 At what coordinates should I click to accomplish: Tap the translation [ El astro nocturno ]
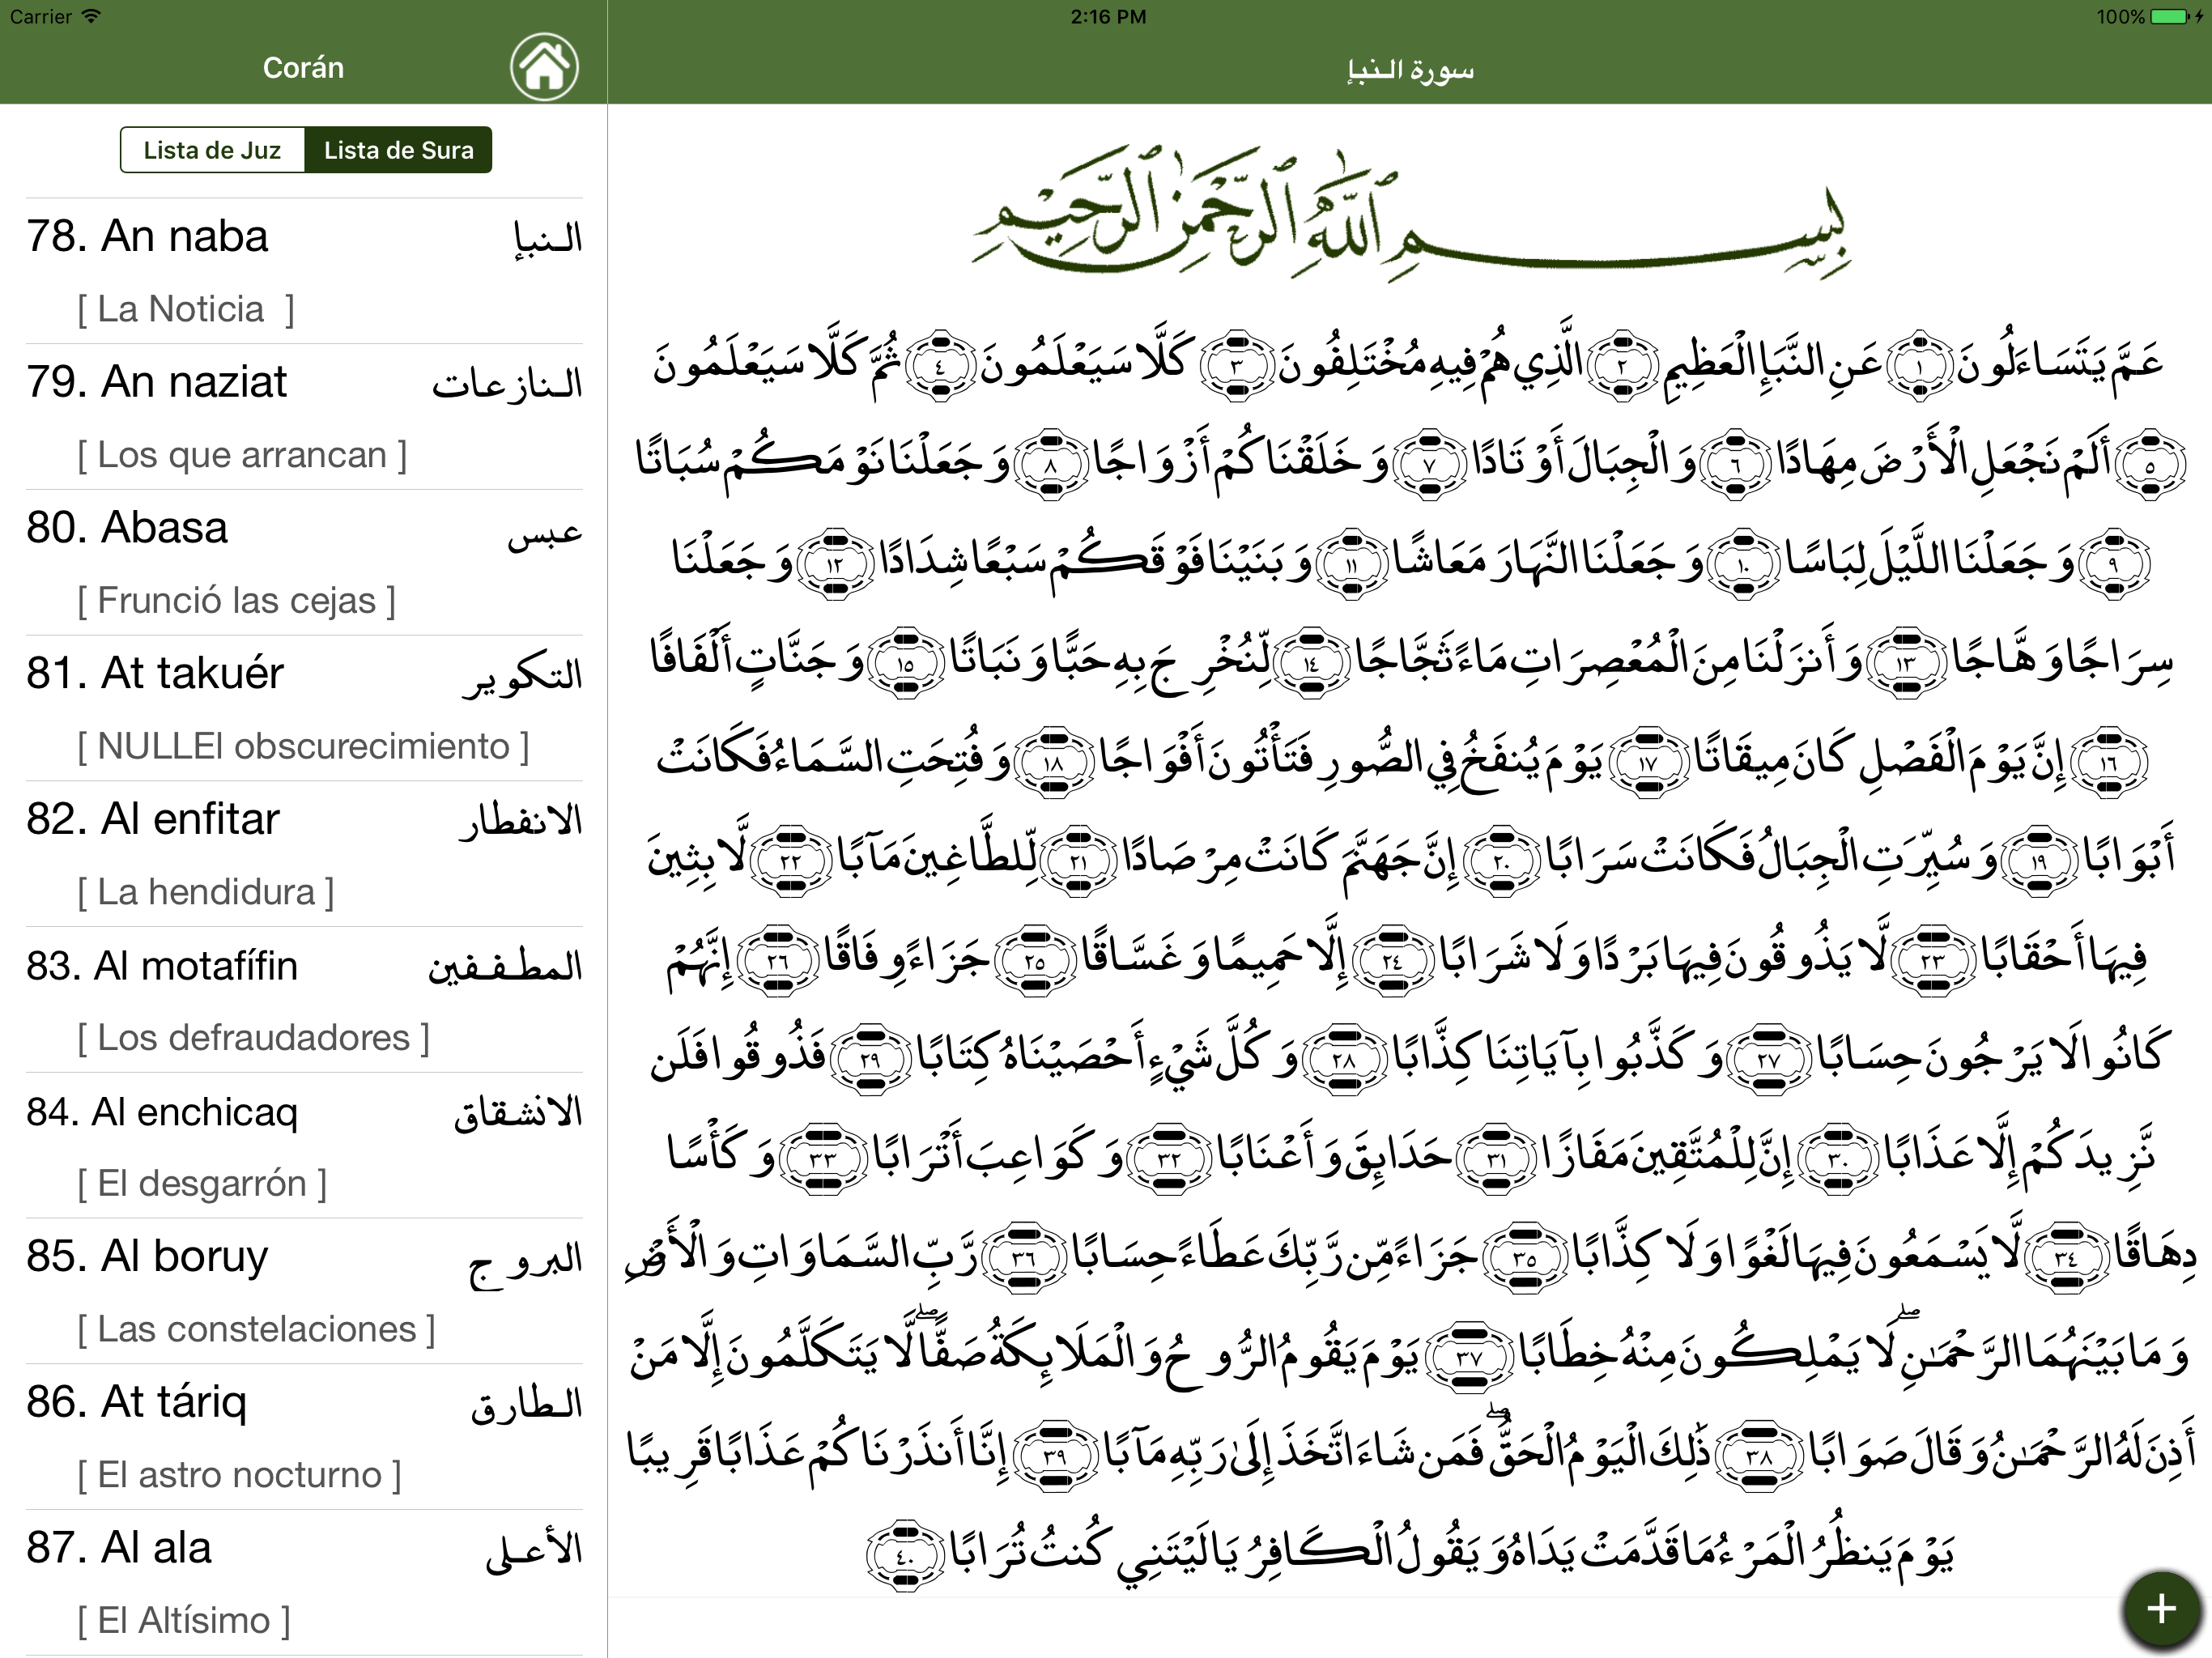[x=239, y=1476]
